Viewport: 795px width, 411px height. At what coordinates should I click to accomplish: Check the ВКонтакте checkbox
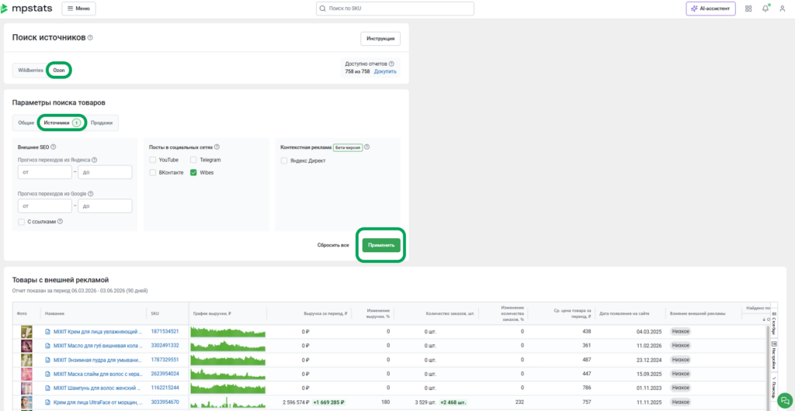[153, 173]
